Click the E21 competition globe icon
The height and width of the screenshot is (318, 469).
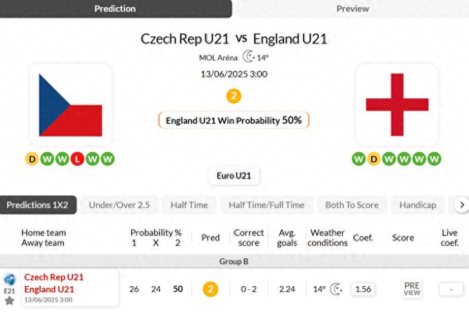pos(9,280)
